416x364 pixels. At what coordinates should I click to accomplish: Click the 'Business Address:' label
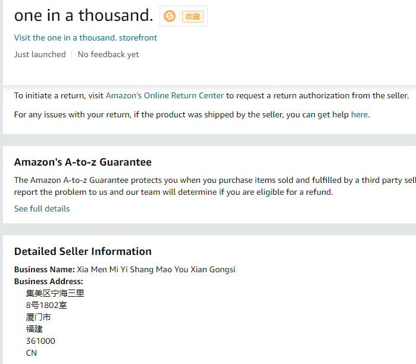[49, 281]
